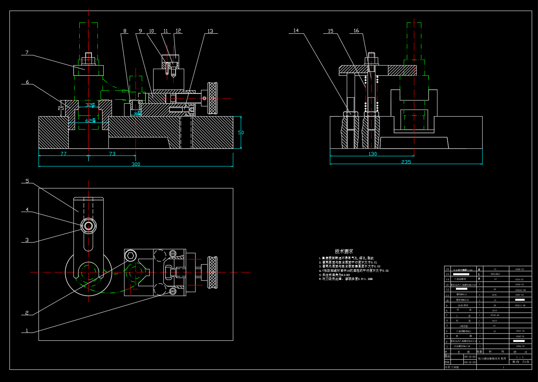Click part callout number 7 leader label
Viewport: 538px width, 382px height.
pyautogui.click(x=27, y=53)
